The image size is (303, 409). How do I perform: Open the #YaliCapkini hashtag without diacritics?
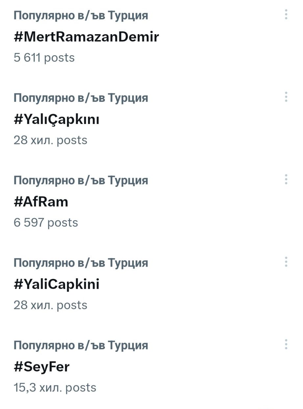[56, 284]
